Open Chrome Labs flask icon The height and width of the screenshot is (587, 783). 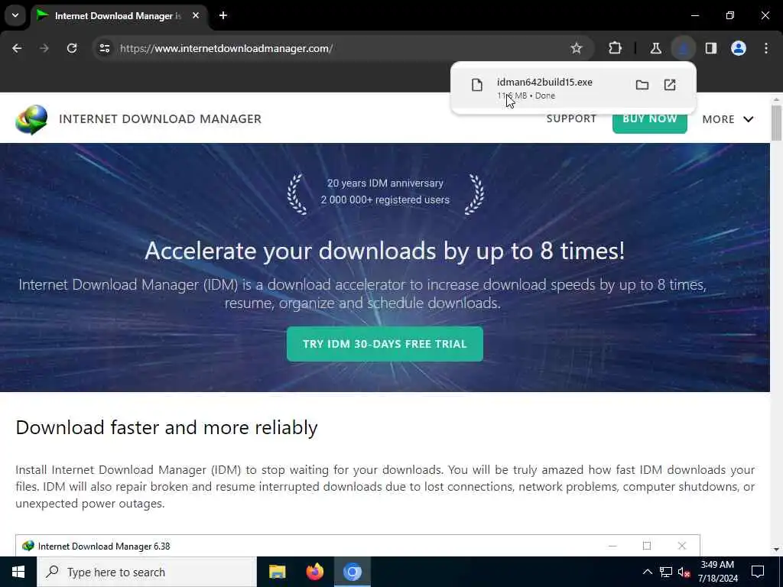(655, 48)
